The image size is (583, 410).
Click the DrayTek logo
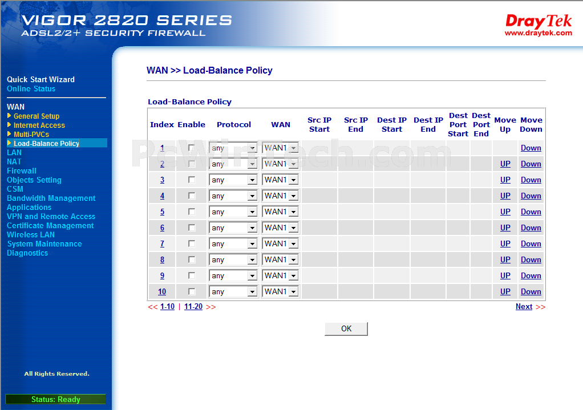point(539,21)
